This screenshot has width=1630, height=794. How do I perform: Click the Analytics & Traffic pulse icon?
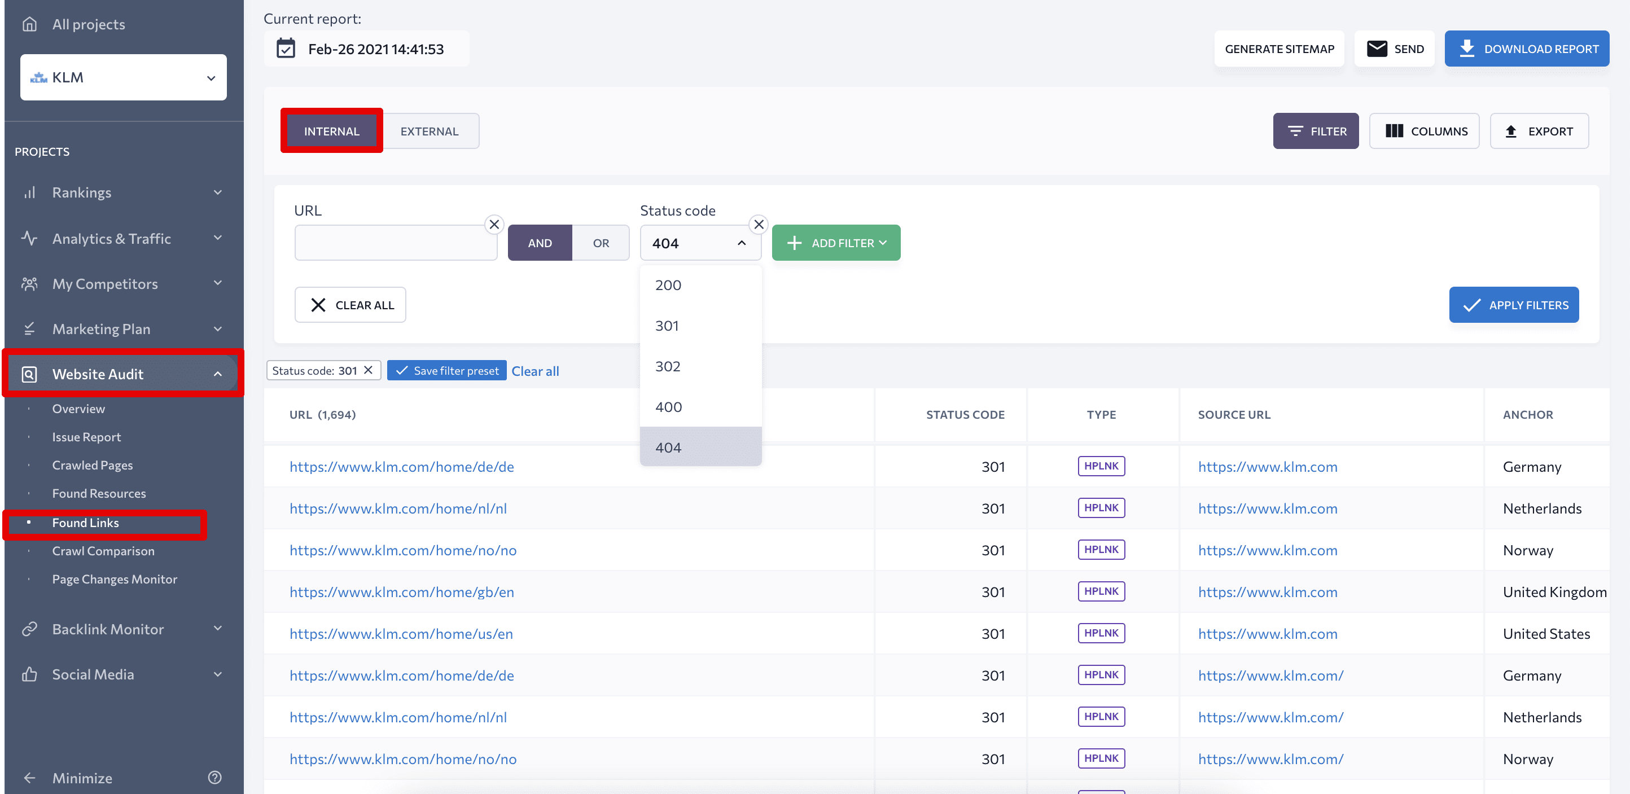click(29, 238)
